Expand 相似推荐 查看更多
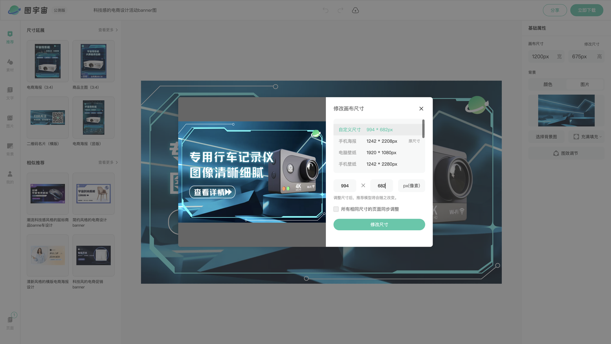The width and height of the screenshot is (611, 344). coord(108,162)
